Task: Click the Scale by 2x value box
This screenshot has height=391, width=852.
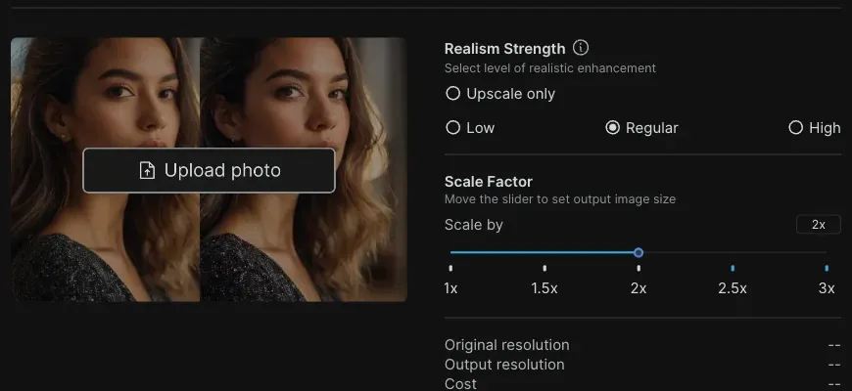Action: tap(819, 225)
